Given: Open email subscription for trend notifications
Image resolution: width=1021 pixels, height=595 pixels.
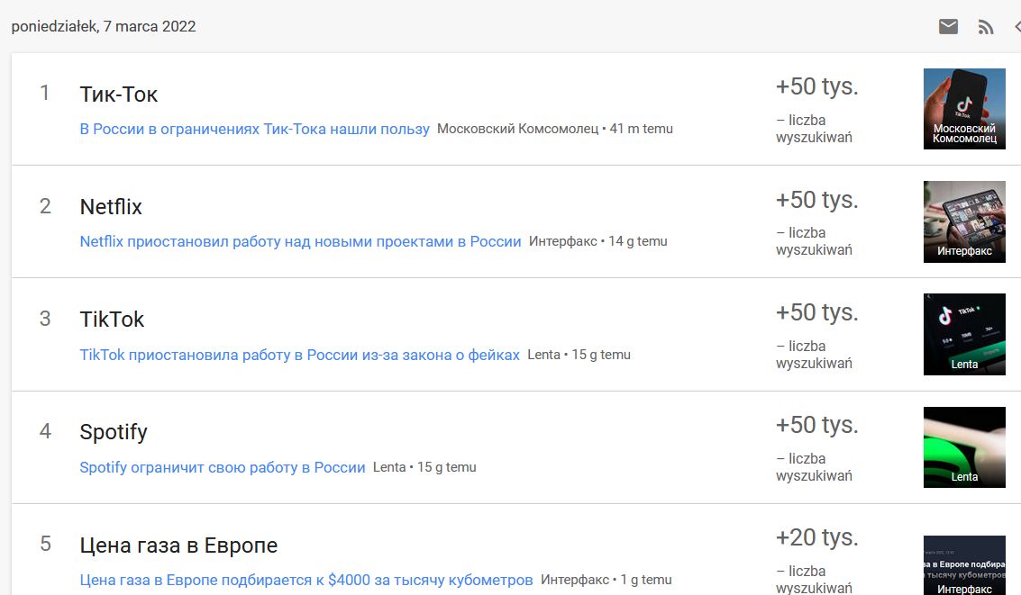Looking at the screenshot, I should (x=947, y=25).
